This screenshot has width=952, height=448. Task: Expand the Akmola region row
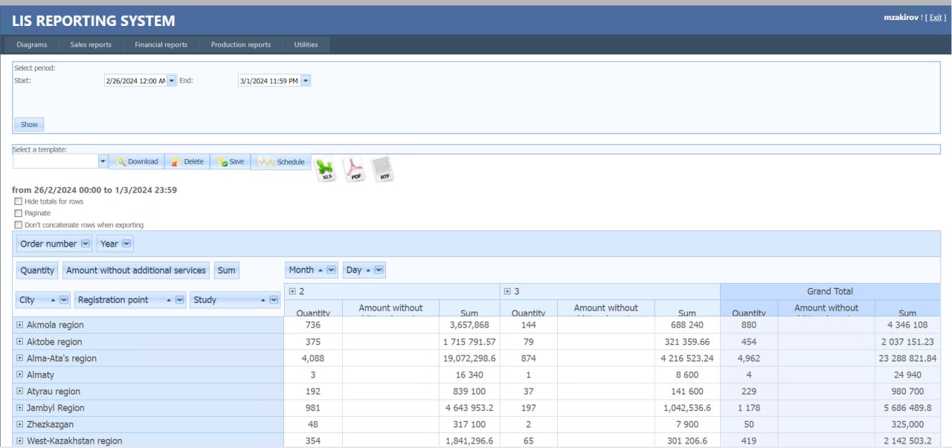pos(20,325)
